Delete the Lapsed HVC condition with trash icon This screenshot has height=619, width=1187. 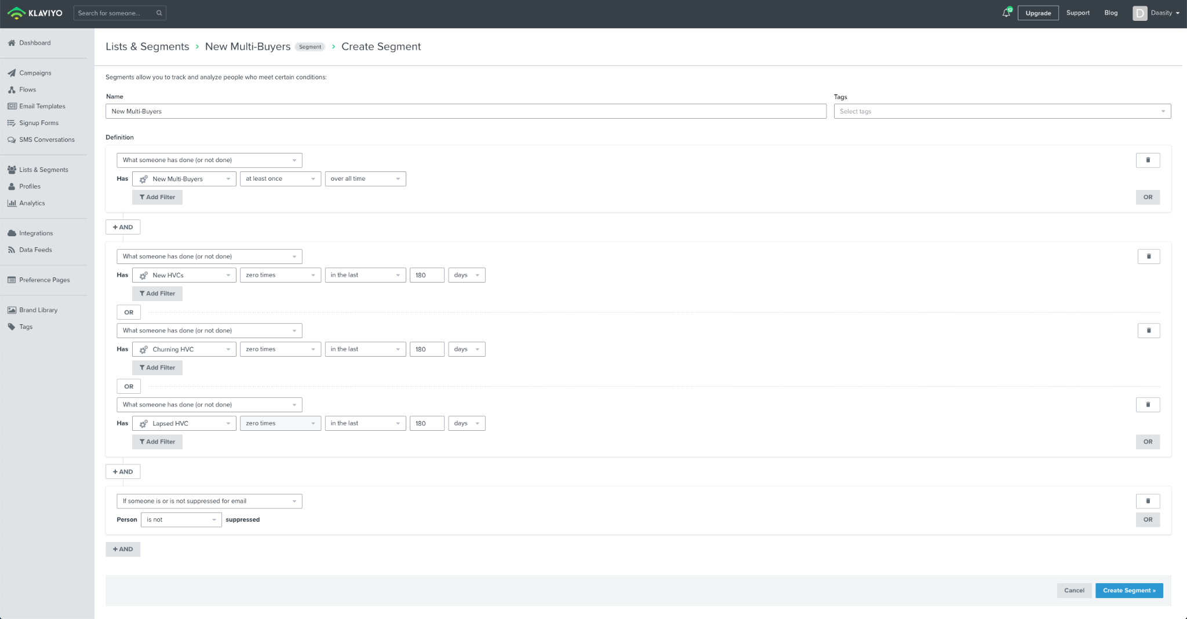(1148, 405)
